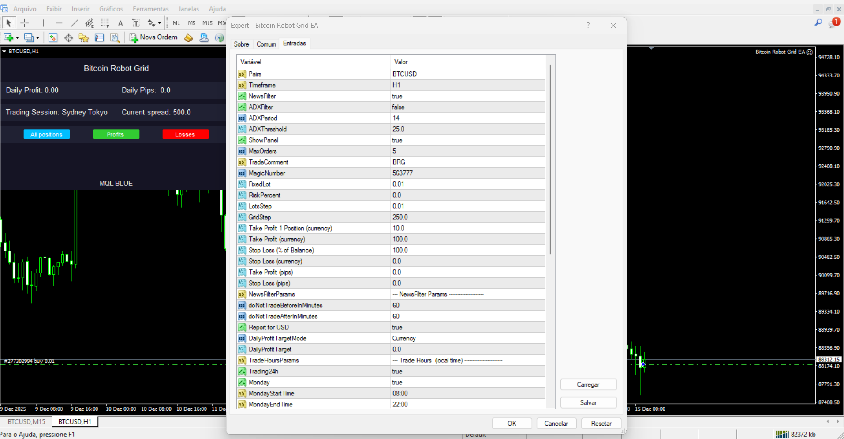Toggle the M5 timeframe button
The width and height of the screenshot is (844, 439).
[191, 23]
